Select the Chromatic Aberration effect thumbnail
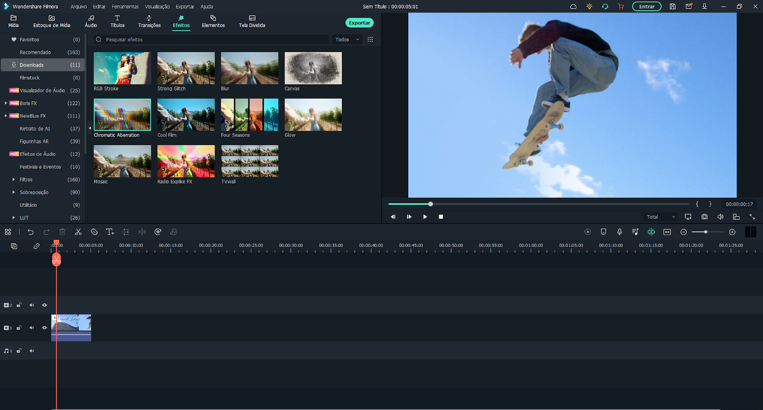Viewport: 763px width, 410px height. [x=122, y=115]
